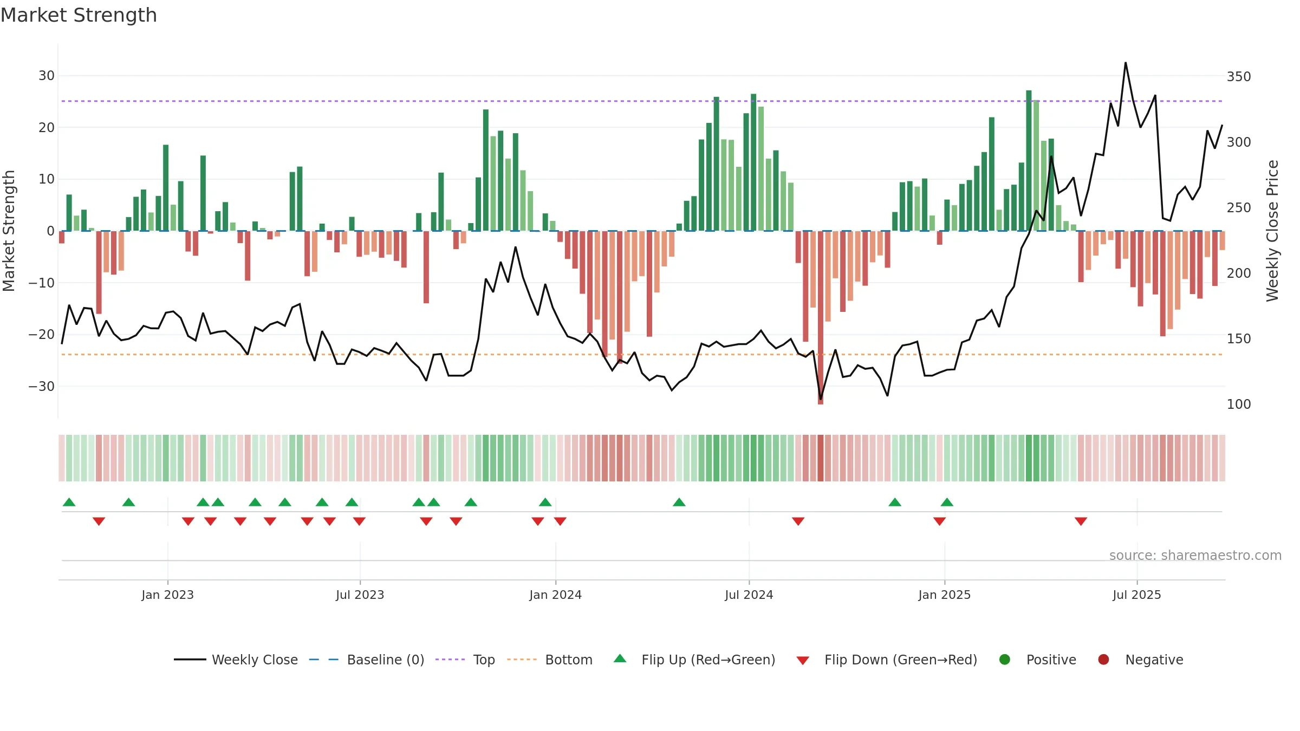
Task: Click the 'Jul 2024' date axis label
Action: click(749, 595)
